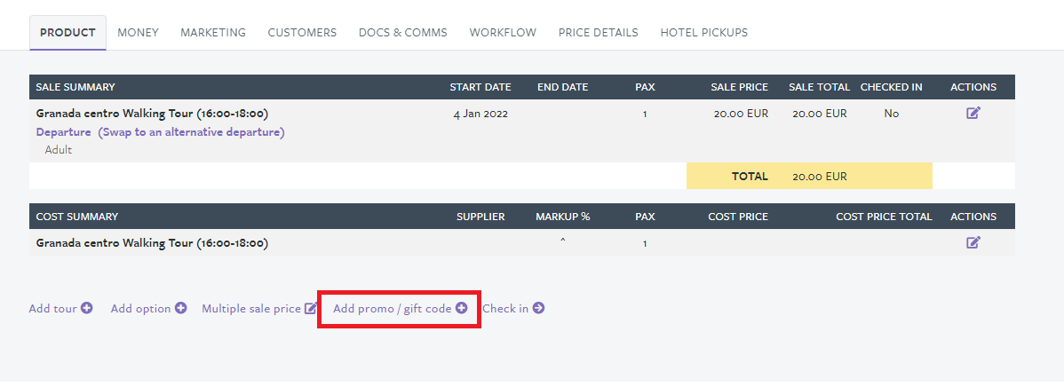Click the Multiple sale price link text
Screen dimensions: 1064x387
pyautogui.click(x=251, y=308)
